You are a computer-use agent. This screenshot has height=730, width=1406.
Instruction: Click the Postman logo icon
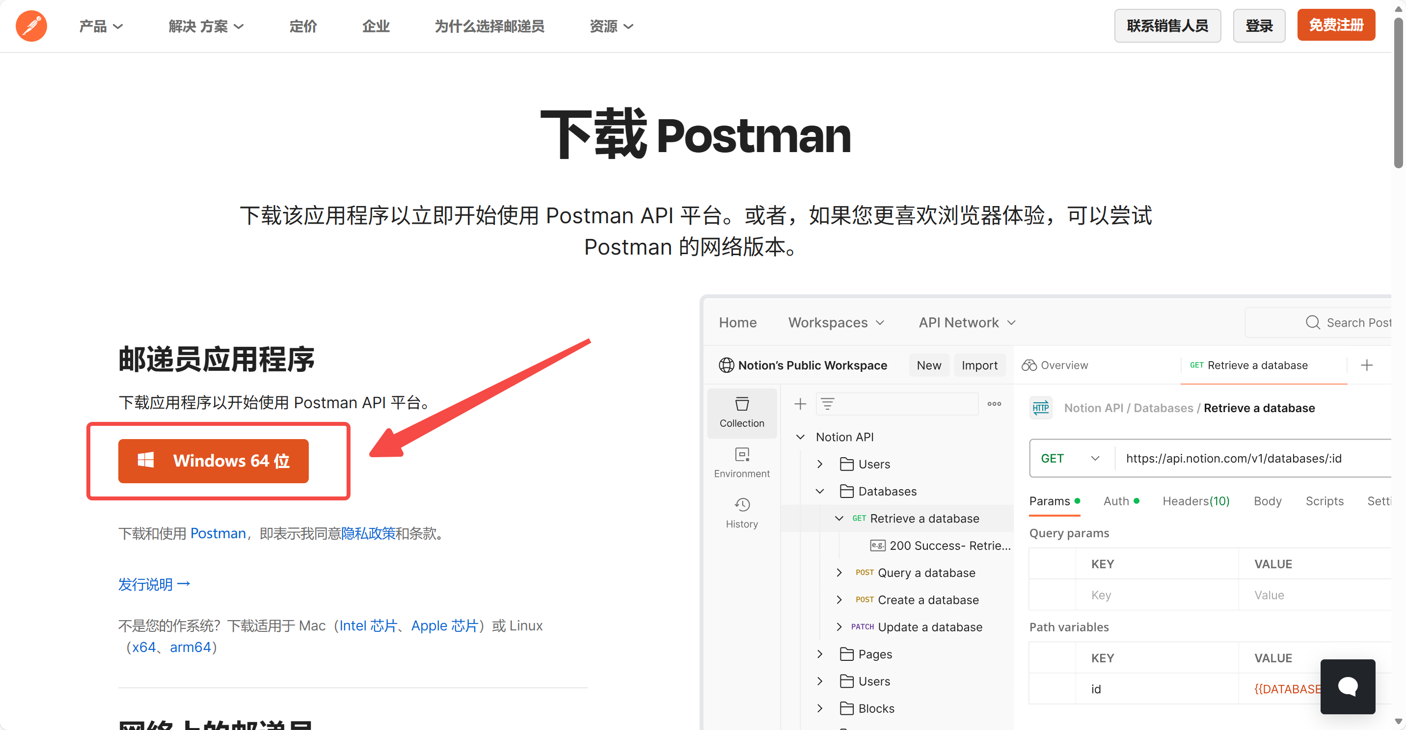click(x=31, y=26)
